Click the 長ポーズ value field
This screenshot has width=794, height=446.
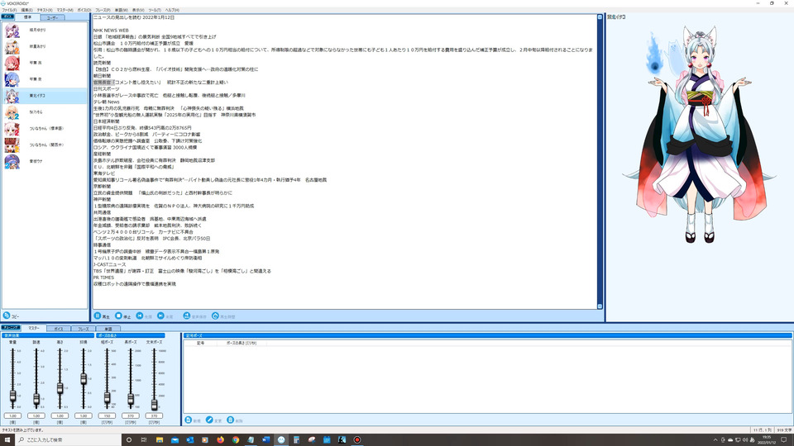(131, 415)
